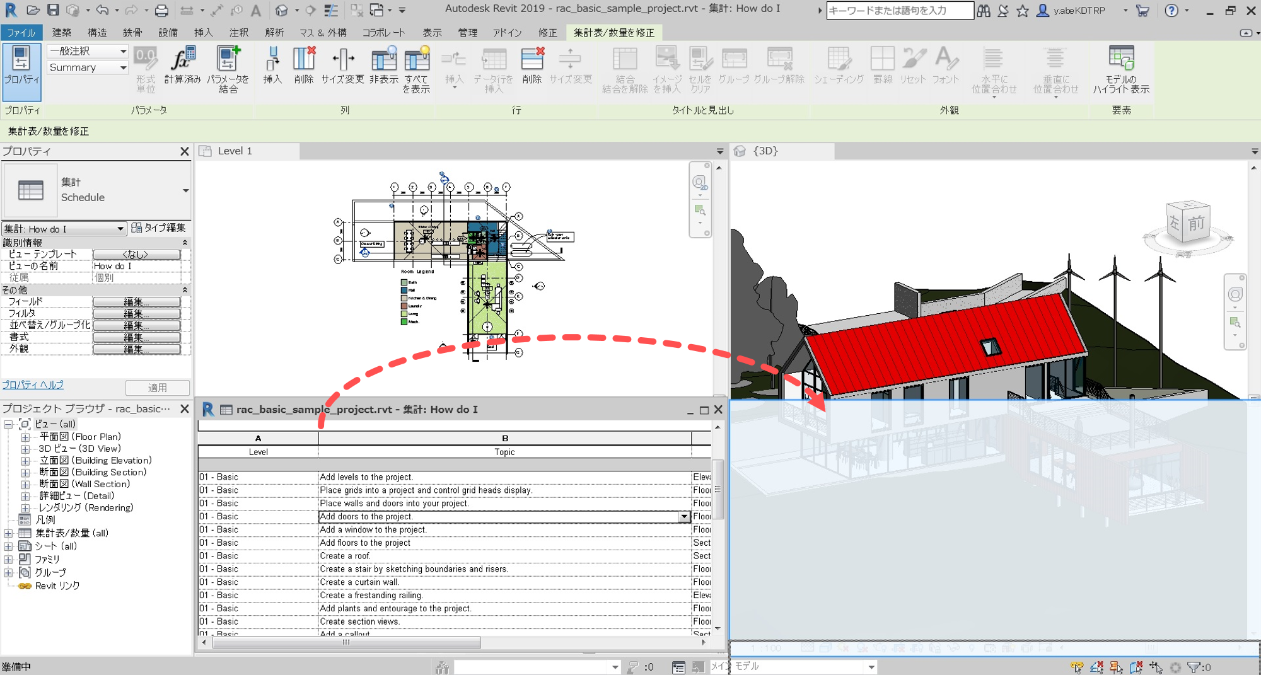Screen dimensions: 1261x675
Task: Select Revit Links in project browser
Action: click(x=57, y=586)
